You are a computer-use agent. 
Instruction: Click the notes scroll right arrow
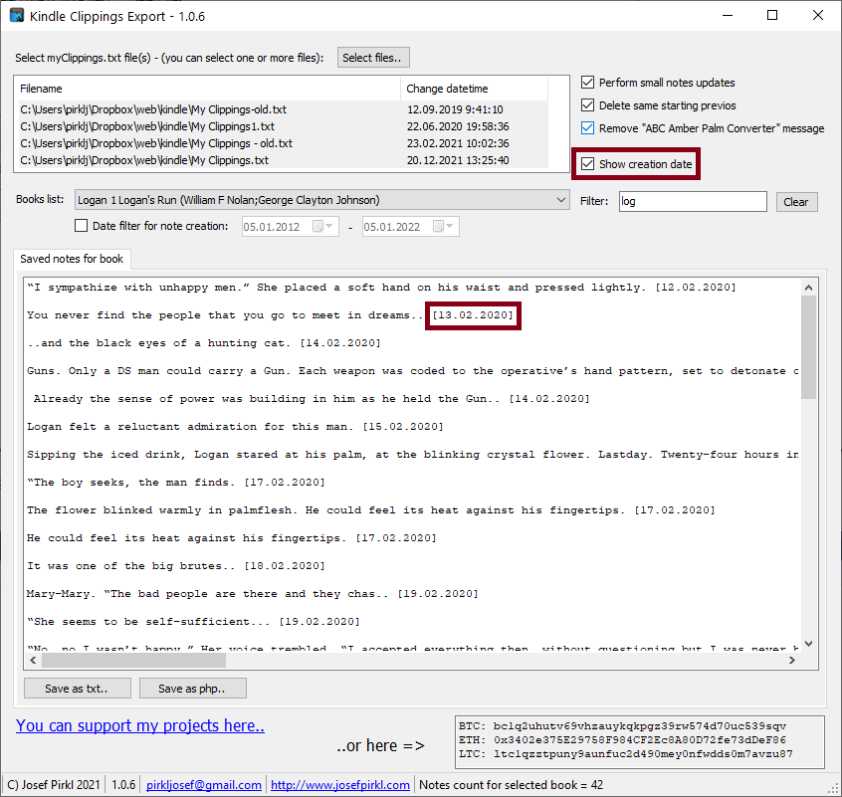(x=792, y=660)
